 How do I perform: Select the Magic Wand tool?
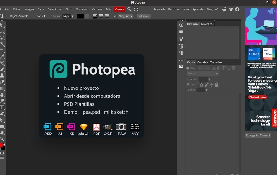point(2,44)
